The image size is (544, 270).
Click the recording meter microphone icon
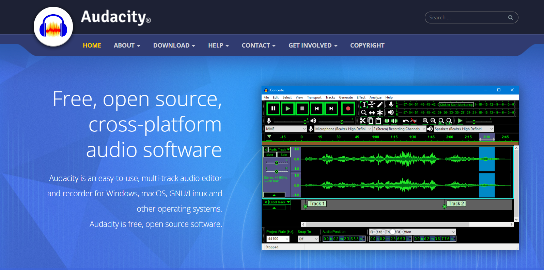point(391,104)
